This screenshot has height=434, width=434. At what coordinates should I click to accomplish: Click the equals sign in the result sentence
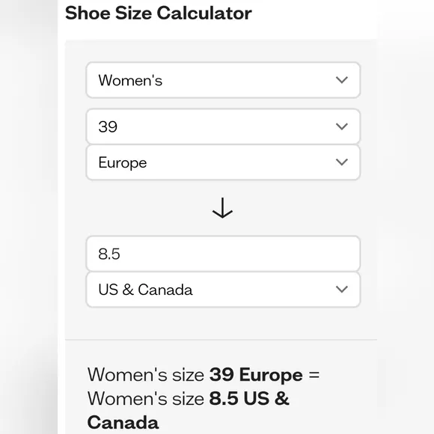[x=314, y=376]
